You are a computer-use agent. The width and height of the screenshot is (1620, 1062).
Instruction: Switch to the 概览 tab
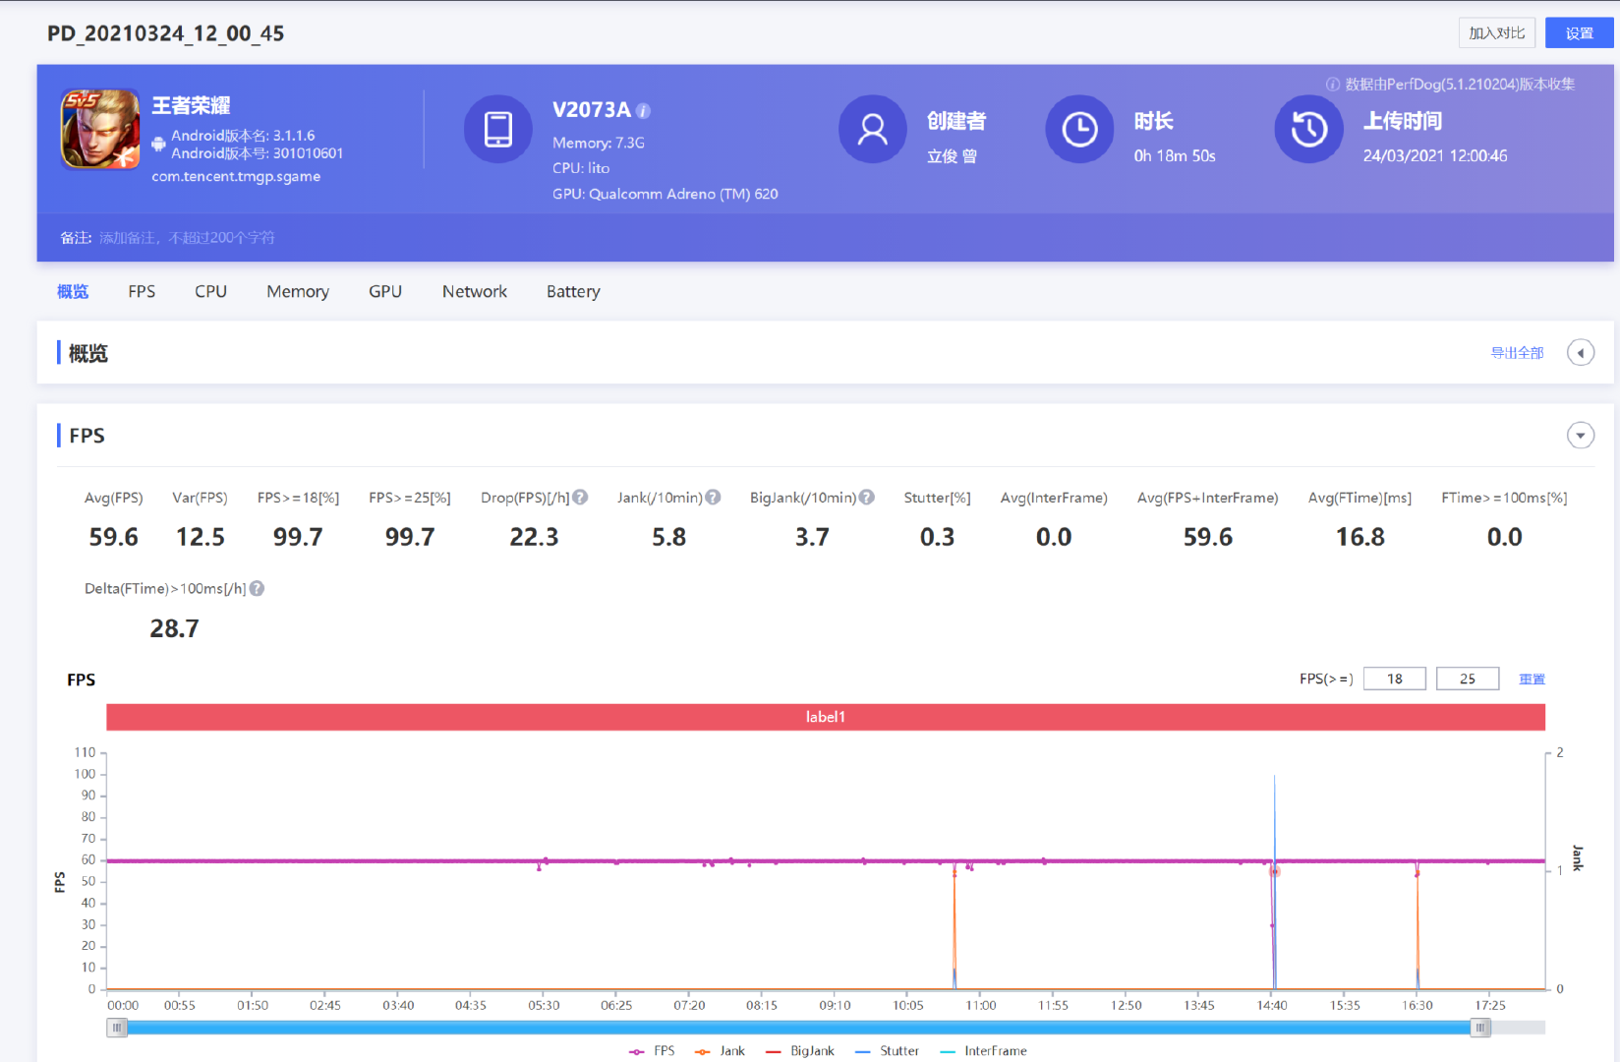tap(73, 291)
